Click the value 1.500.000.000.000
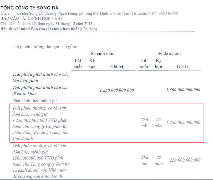The width and height of the screenshot is (213, 180). click(x=183, y=90)
